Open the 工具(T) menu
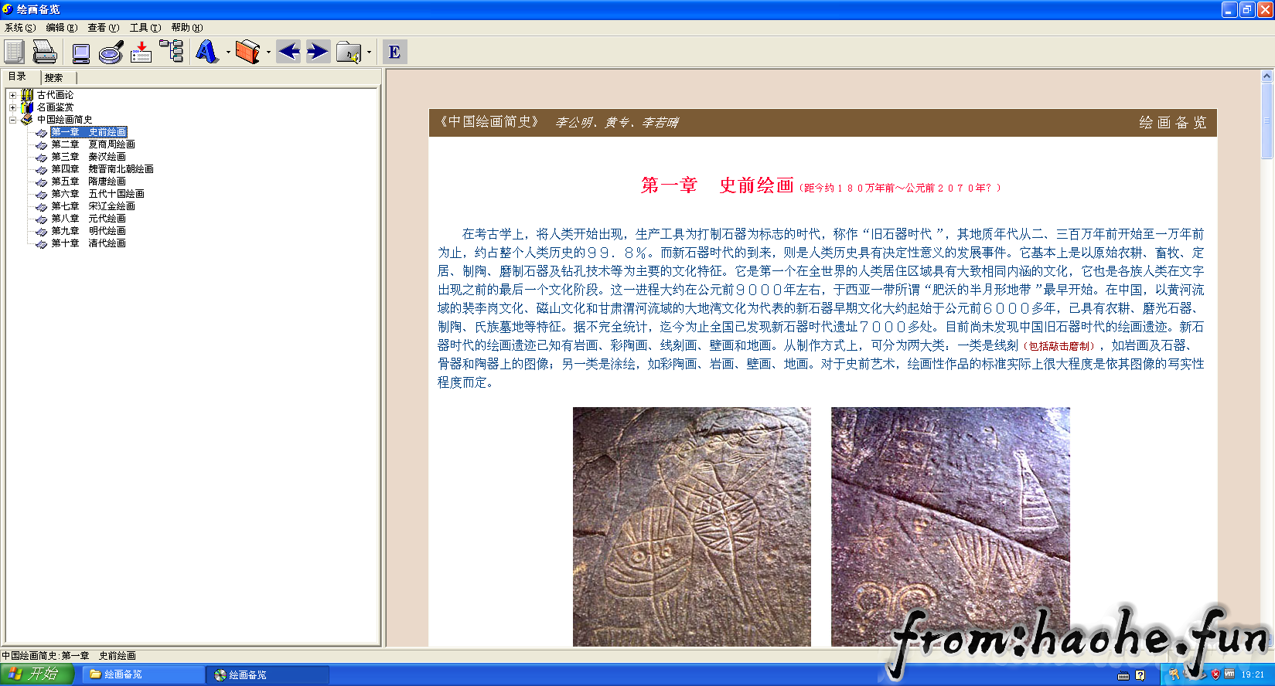This screenshot has width=1275, height=686. click(145, 28)
